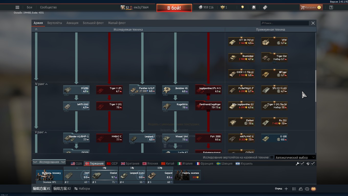Click the Golden Eagles balance icon
The width and height of the screenshot is (348, 196).
[x=222, y=7]
